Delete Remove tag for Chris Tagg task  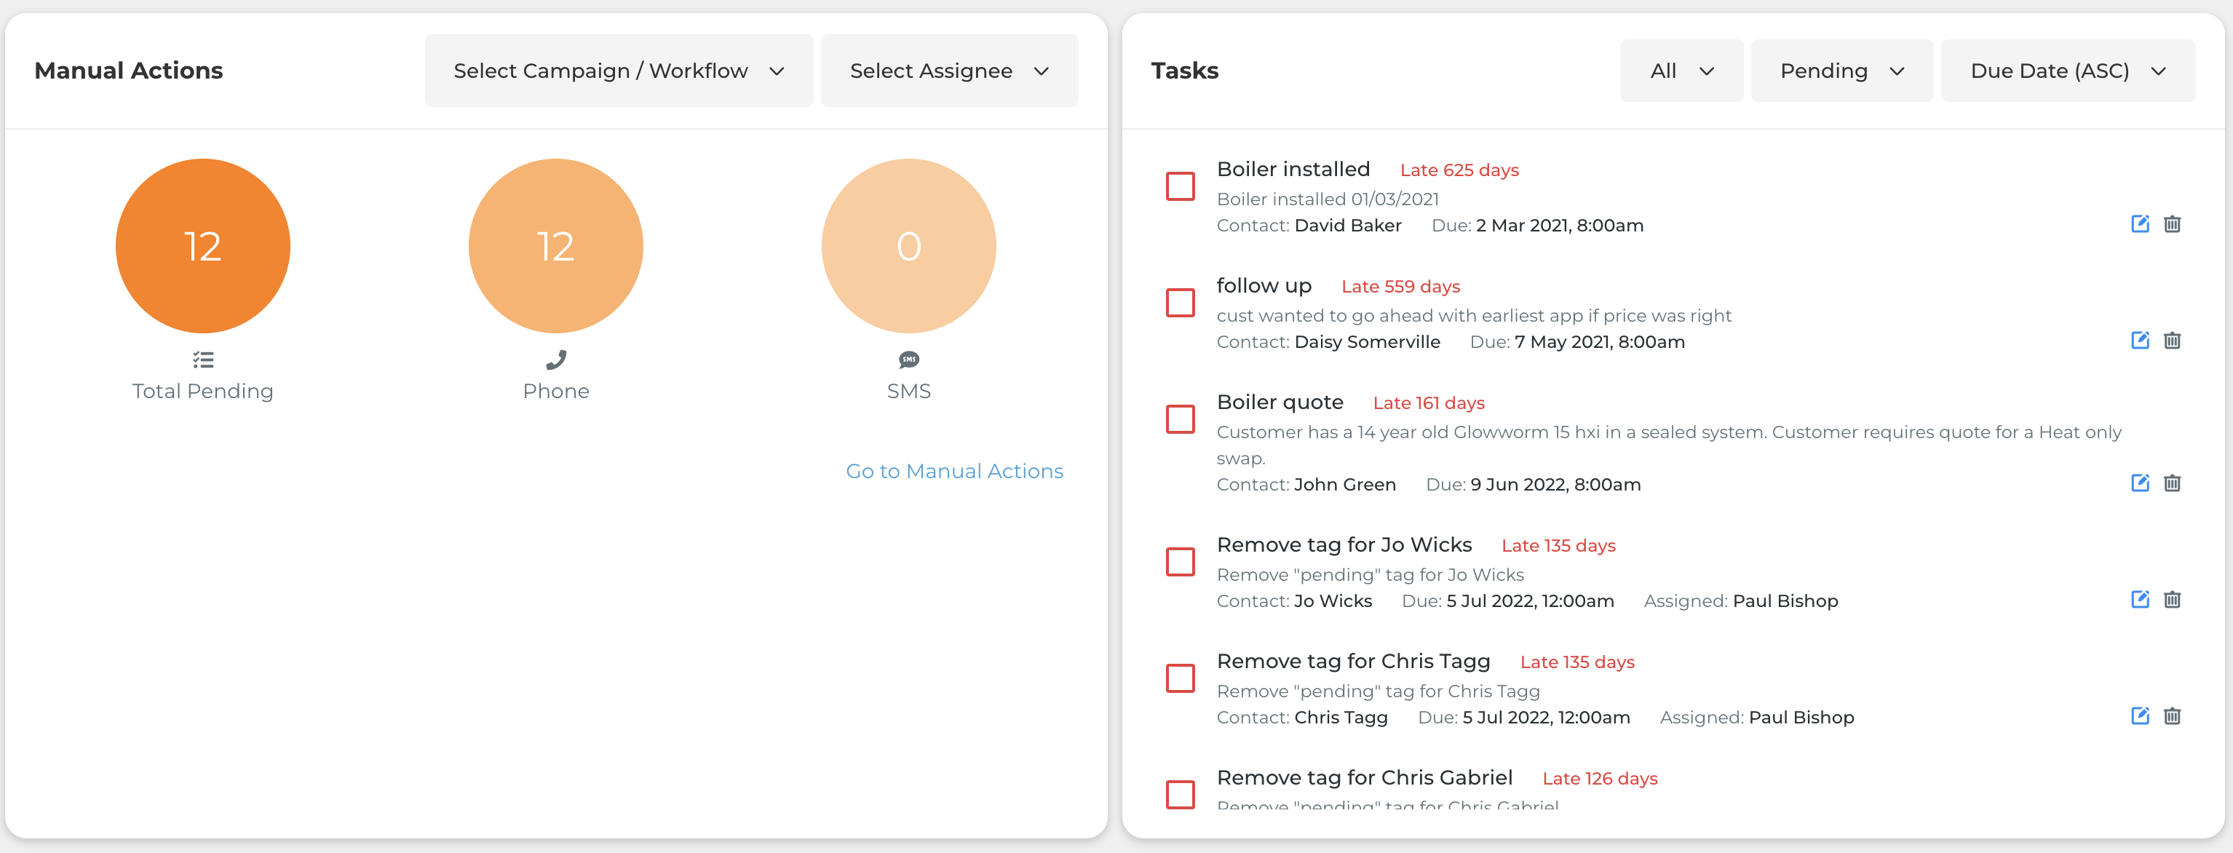click(2171, 716)
